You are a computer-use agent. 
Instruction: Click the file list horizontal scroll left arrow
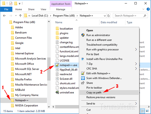pyautogui.click(x=53, y=107)
